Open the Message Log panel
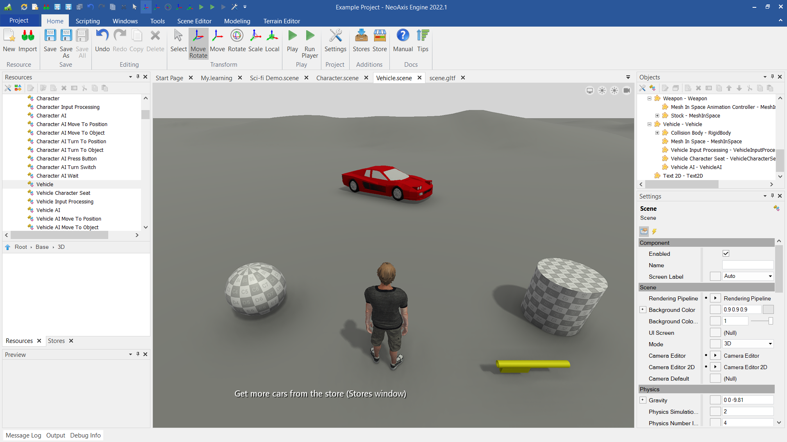Viewport: 787px width, 442px height. pyautogui.click(x=23, y=435)
